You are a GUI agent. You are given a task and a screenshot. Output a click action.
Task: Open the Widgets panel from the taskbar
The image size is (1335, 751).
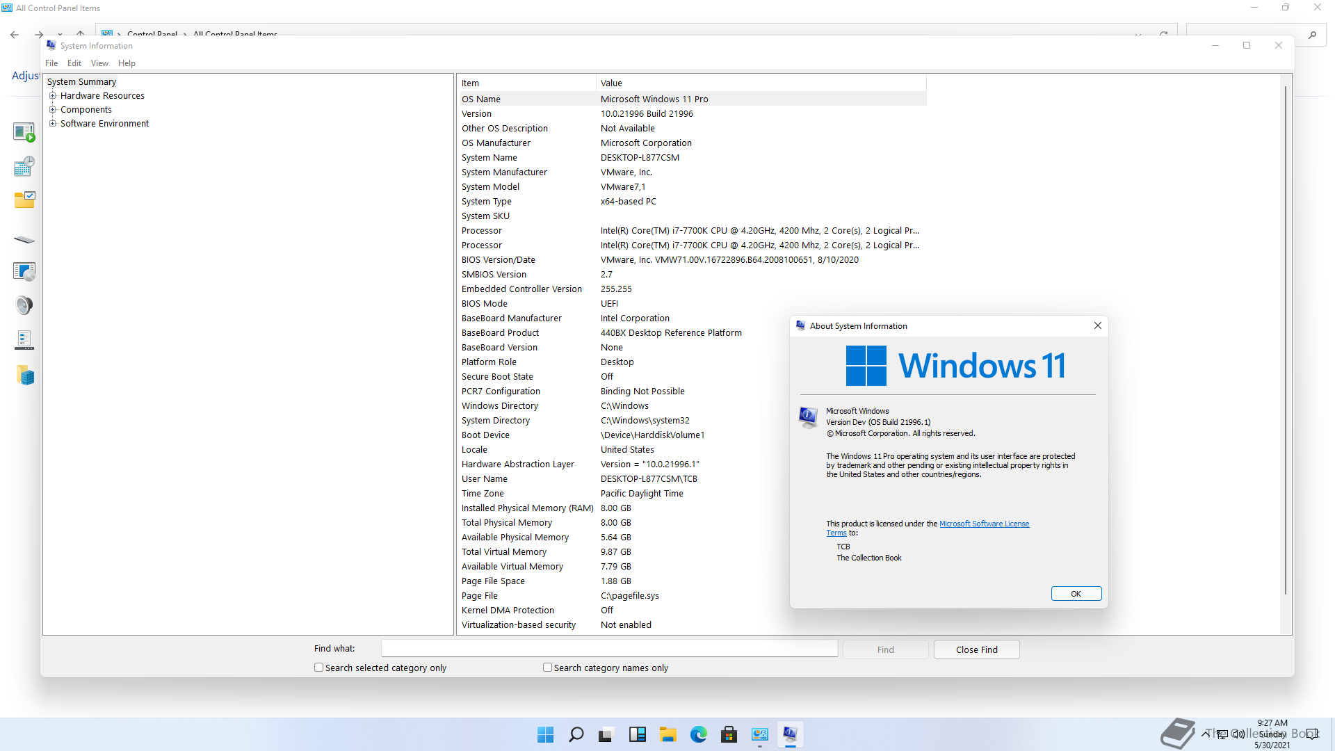coord(637,734)
